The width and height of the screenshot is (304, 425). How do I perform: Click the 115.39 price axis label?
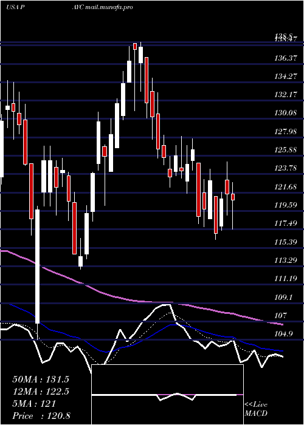pyautogui.click(x=286, y=242)
